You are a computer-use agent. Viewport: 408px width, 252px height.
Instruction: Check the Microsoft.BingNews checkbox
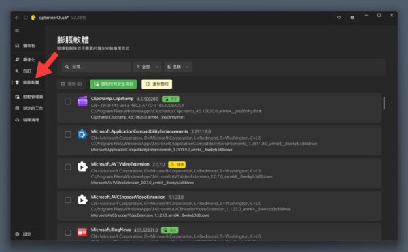pos(68,232)
